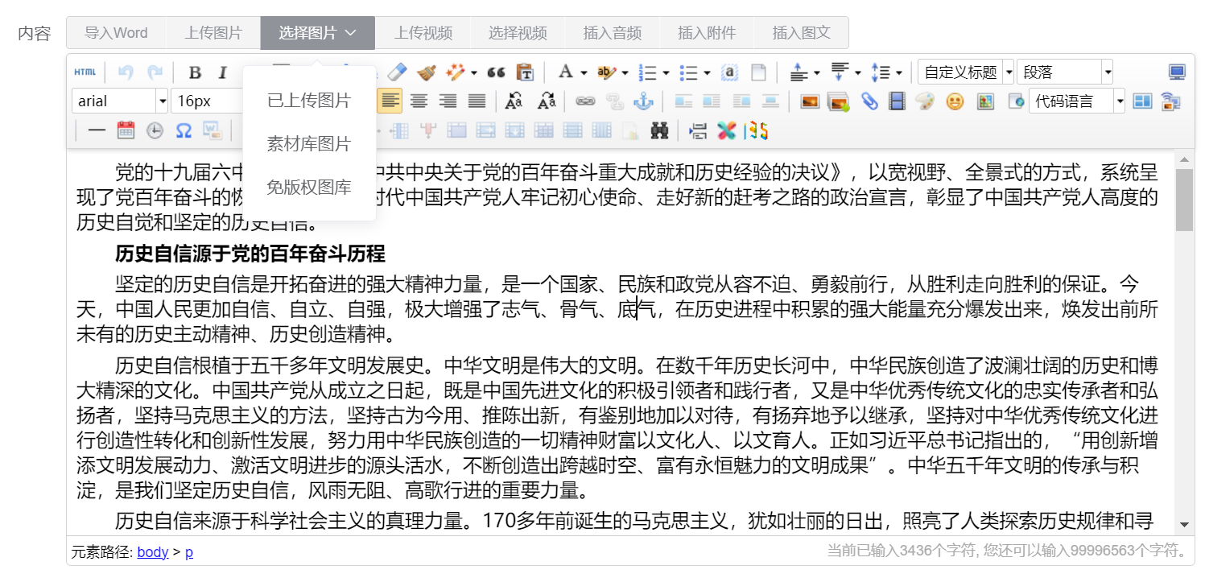The height and width of the screenshot is (578, 1205).
Task: Choose 素材库图片 from the open menu
Action: click(x=308, y=143)
